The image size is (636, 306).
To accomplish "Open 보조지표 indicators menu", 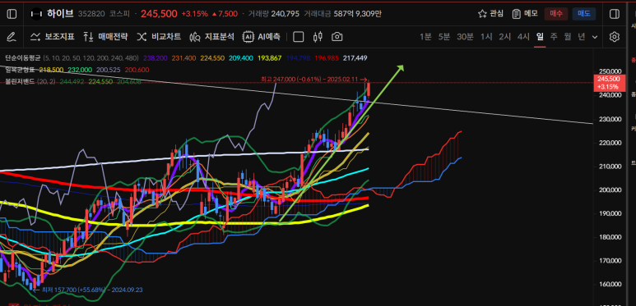I will point(53,37).
